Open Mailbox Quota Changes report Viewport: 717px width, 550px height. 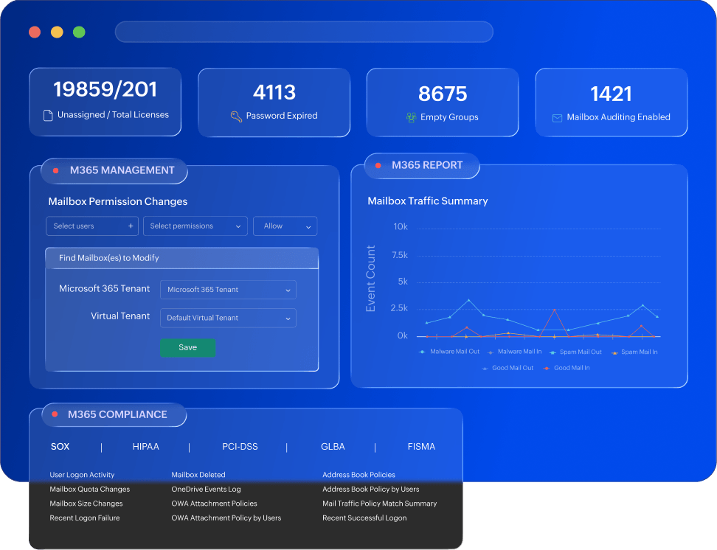90,490
